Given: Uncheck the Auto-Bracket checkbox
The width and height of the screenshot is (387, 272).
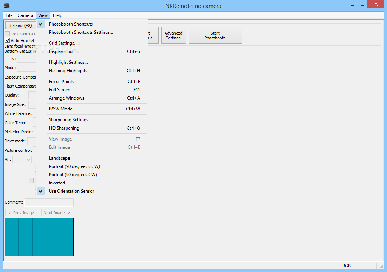Looking at the screenshot, I should 8,41.
